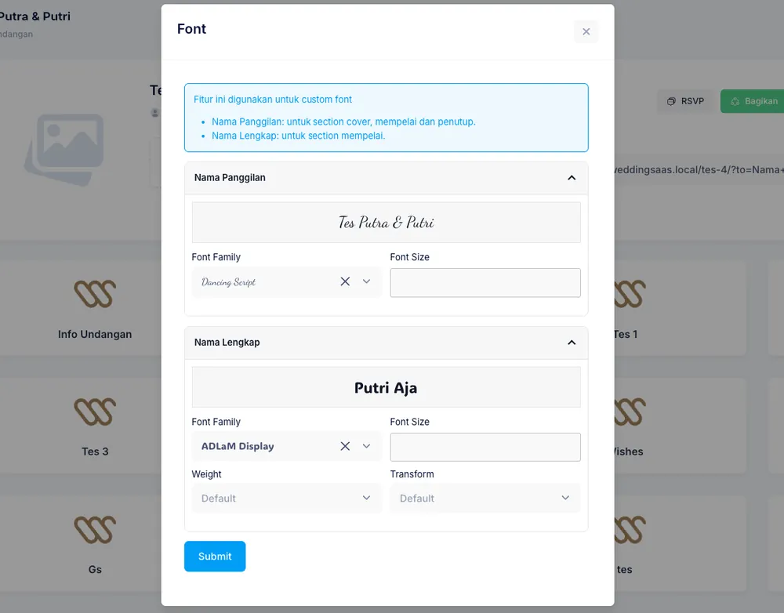
Task: Clear the Dancing Script font selection
Action: pyautogui.click(x=345, y=281)
